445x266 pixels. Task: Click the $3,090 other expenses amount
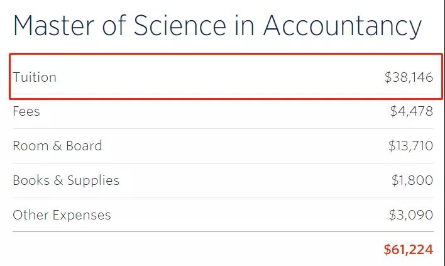tap(411, 215)
